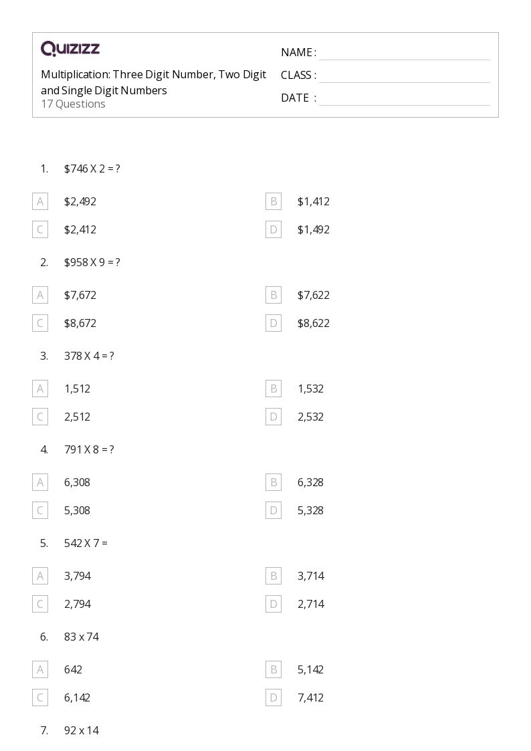Click question 6 text "83 x 74"

[82, 637]
